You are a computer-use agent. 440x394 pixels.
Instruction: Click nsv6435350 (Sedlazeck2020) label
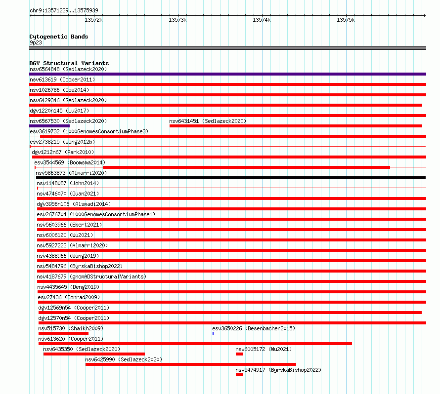point(82,349)
